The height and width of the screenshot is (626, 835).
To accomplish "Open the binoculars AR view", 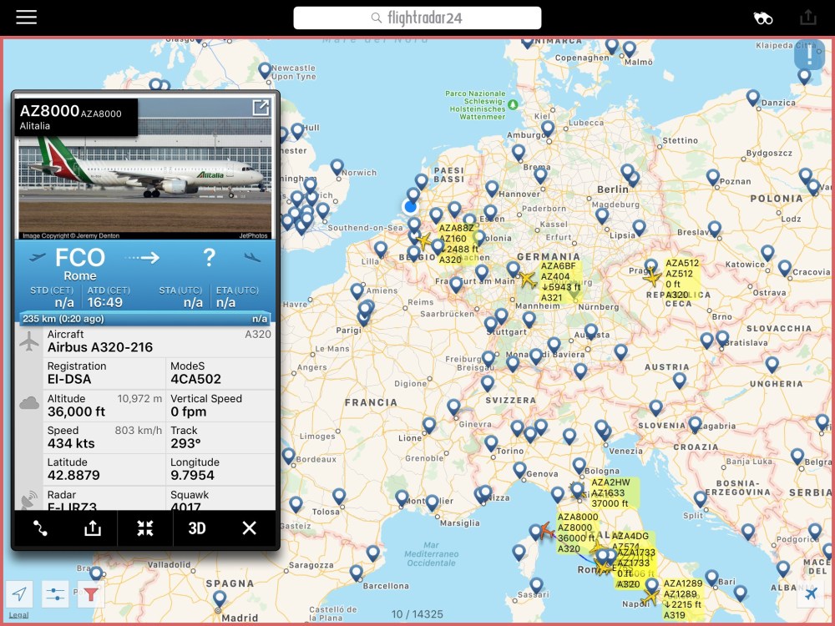I will click(763, 18).
